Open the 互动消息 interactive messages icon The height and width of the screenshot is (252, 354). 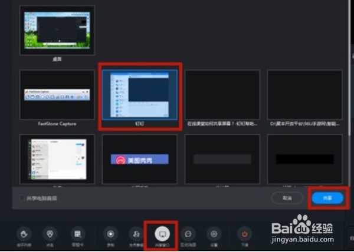[x=188, y=234]
